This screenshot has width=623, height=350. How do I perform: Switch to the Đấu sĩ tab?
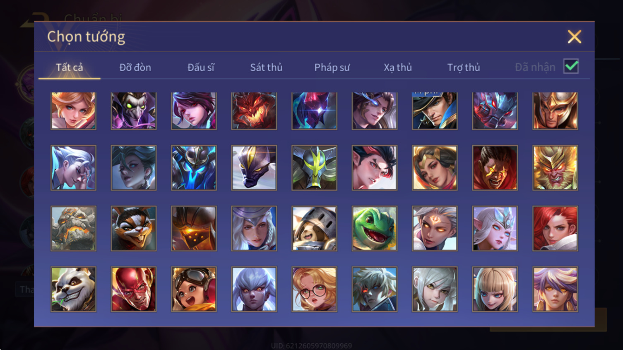(x=201, y=67)
